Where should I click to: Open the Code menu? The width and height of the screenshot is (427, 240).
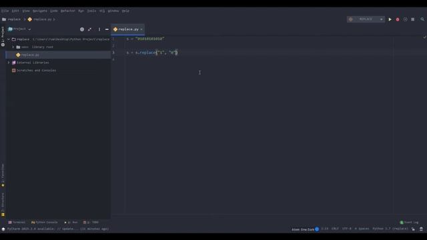[x=53, y=11]
